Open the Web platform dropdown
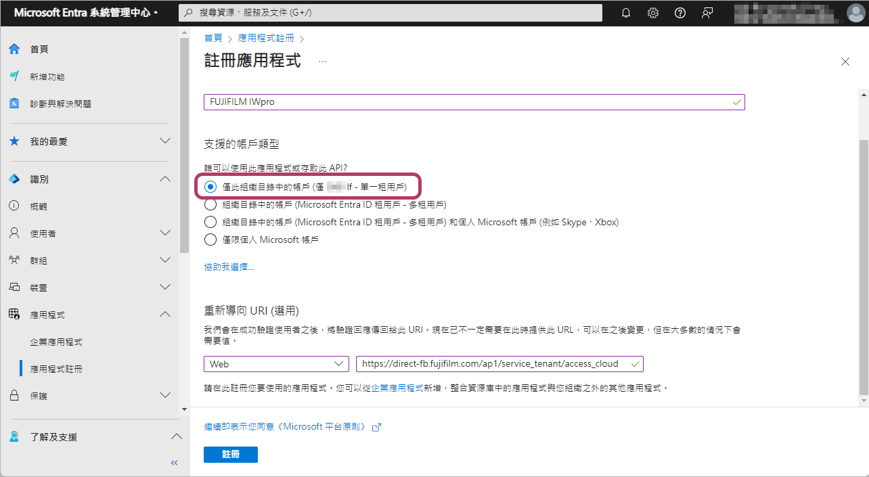869x477 pixels. click(276, 364)
